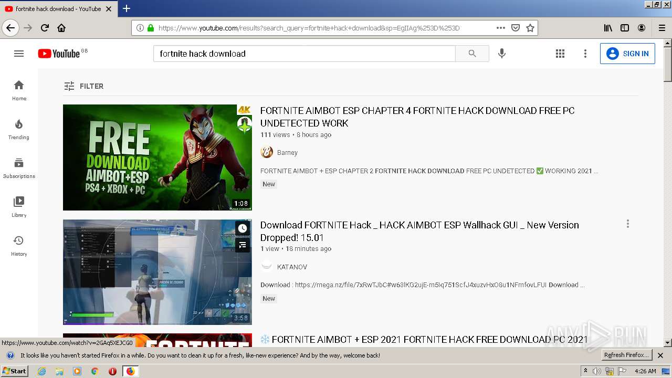Screen dimensions: 672x378
Task: Open the Windows Start menu
Action: [15, 371]
